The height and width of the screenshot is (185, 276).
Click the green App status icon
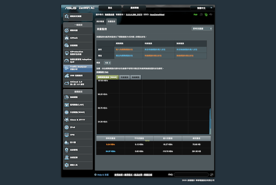(195, 15)
